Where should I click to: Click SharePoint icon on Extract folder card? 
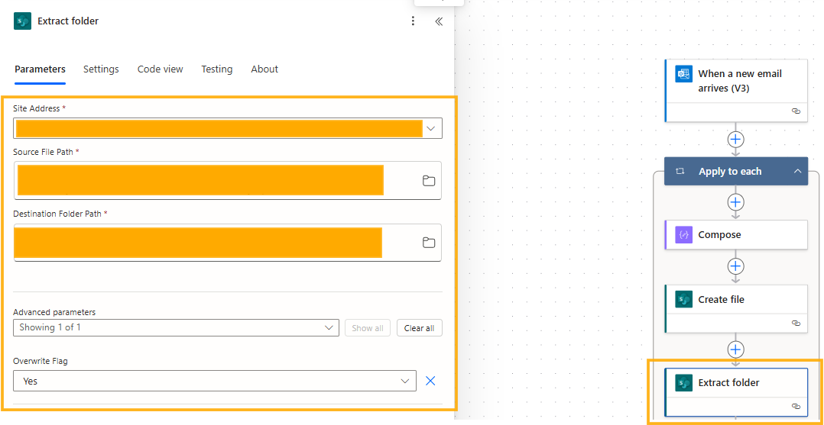683,382
